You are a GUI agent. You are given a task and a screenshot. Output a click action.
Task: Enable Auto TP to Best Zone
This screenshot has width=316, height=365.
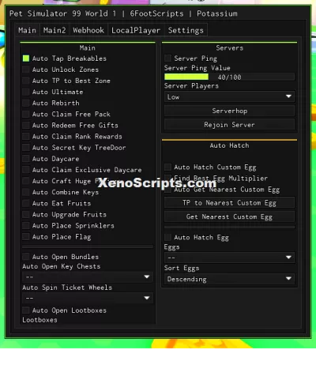[26, 81]
